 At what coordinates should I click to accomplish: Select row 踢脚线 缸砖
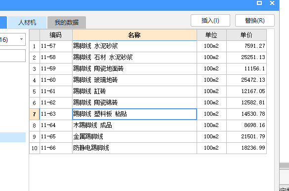pyautogui.click(x=134, y=92)
